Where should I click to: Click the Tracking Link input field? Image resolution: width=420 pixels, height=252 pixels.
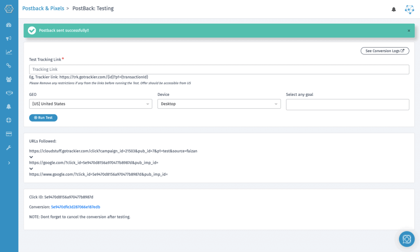pos(219,70)
